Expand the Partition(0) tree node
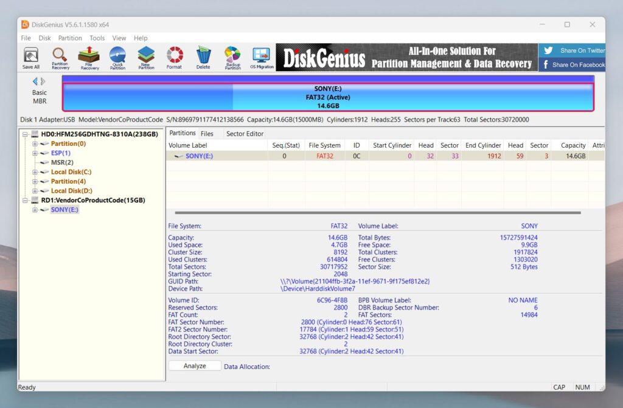This screenshot has width=623, height=408. tap(34, 143)
